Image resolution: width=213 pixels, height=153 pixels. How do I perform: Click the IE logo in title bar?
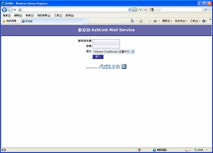[3, 3]
